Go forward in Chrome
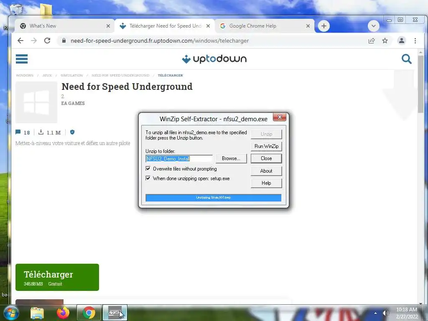Screen dimensions: 428x321 [34, 41]
